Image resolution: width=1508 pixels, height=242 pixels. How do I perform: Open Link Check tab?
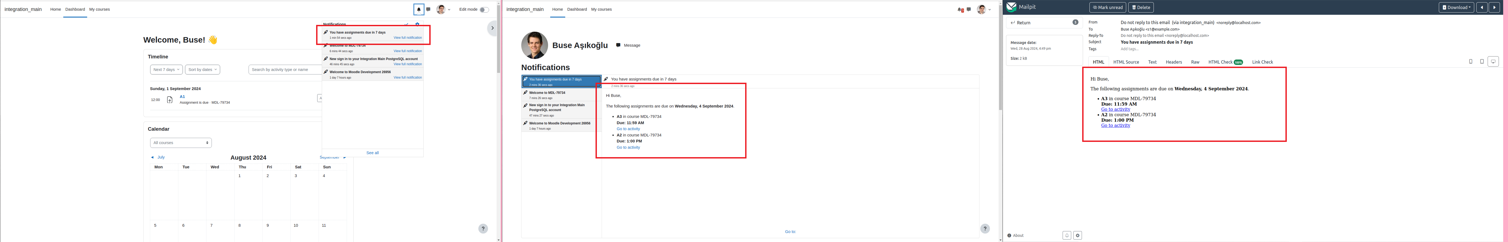point(1263,62)
